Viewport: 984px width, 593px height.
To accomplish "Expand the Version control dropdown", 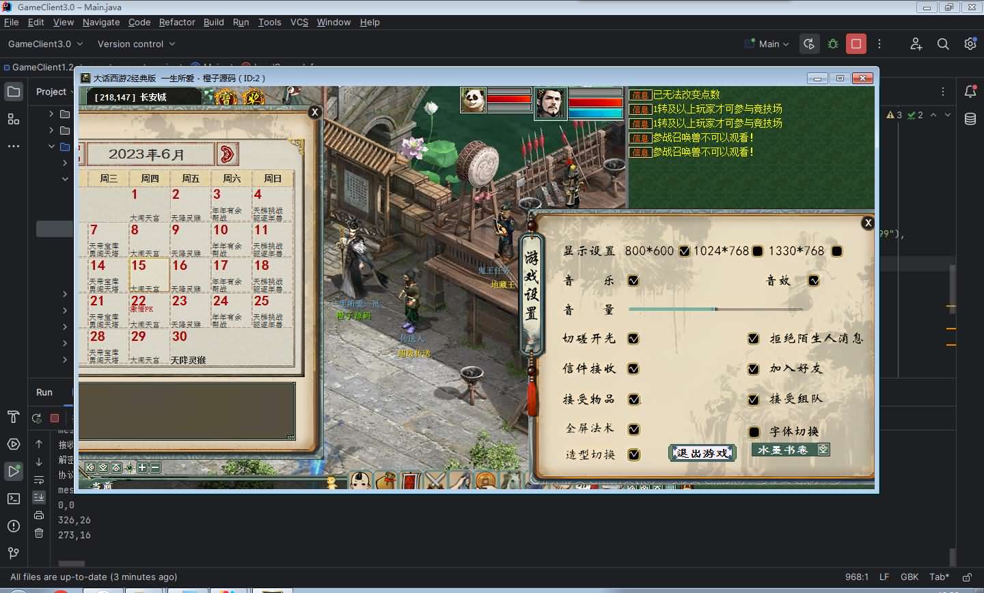I will point(136,44).
